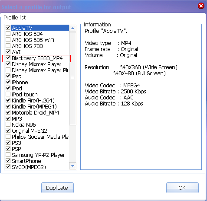Select the iPod profile name
This screenshot has width=207, height=201.
[17, 89]
